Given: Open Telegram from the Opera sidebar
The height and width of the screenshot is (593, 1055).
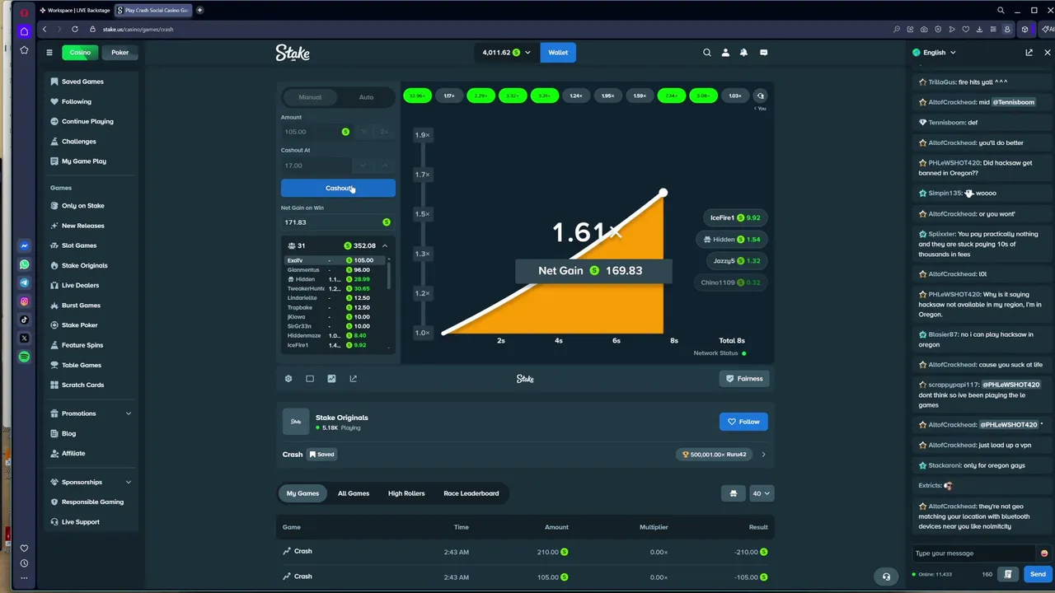Looking at the screenshot, I should [x=24, y=282].
